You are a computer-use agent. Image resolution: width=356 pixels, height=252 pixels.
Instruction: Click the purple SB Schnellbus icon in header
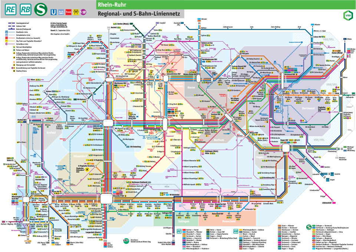pyautogui.click(x=83, y=12)
